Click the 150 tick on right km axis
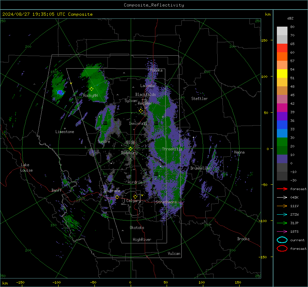The image size is (308, 287). pyautogui.click(x=264, y=40)
